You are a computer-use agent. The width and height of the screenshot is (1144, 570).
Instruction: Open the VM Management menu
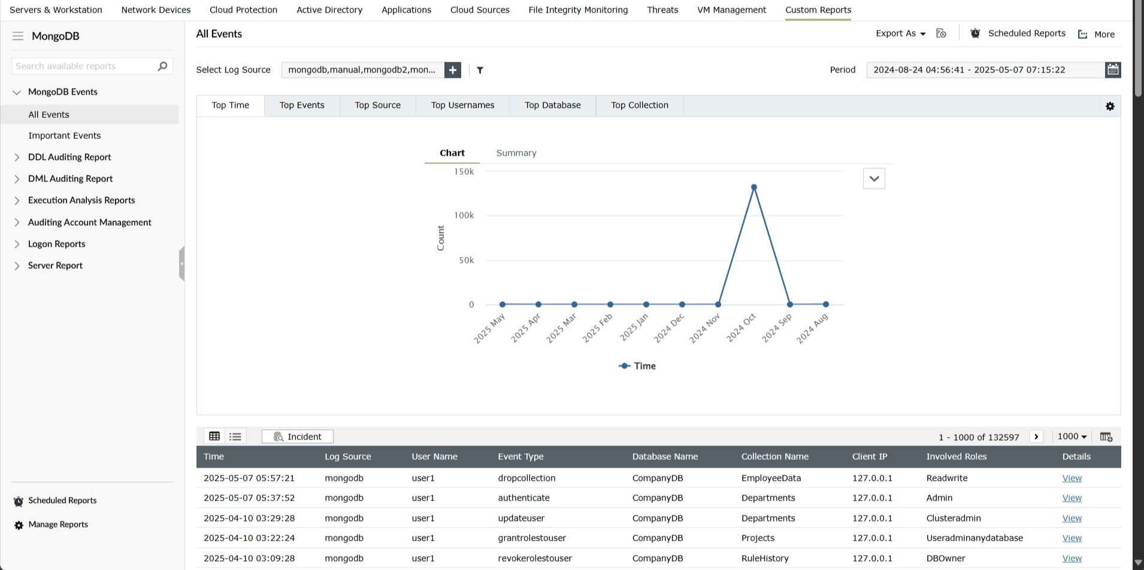(731, 10)
